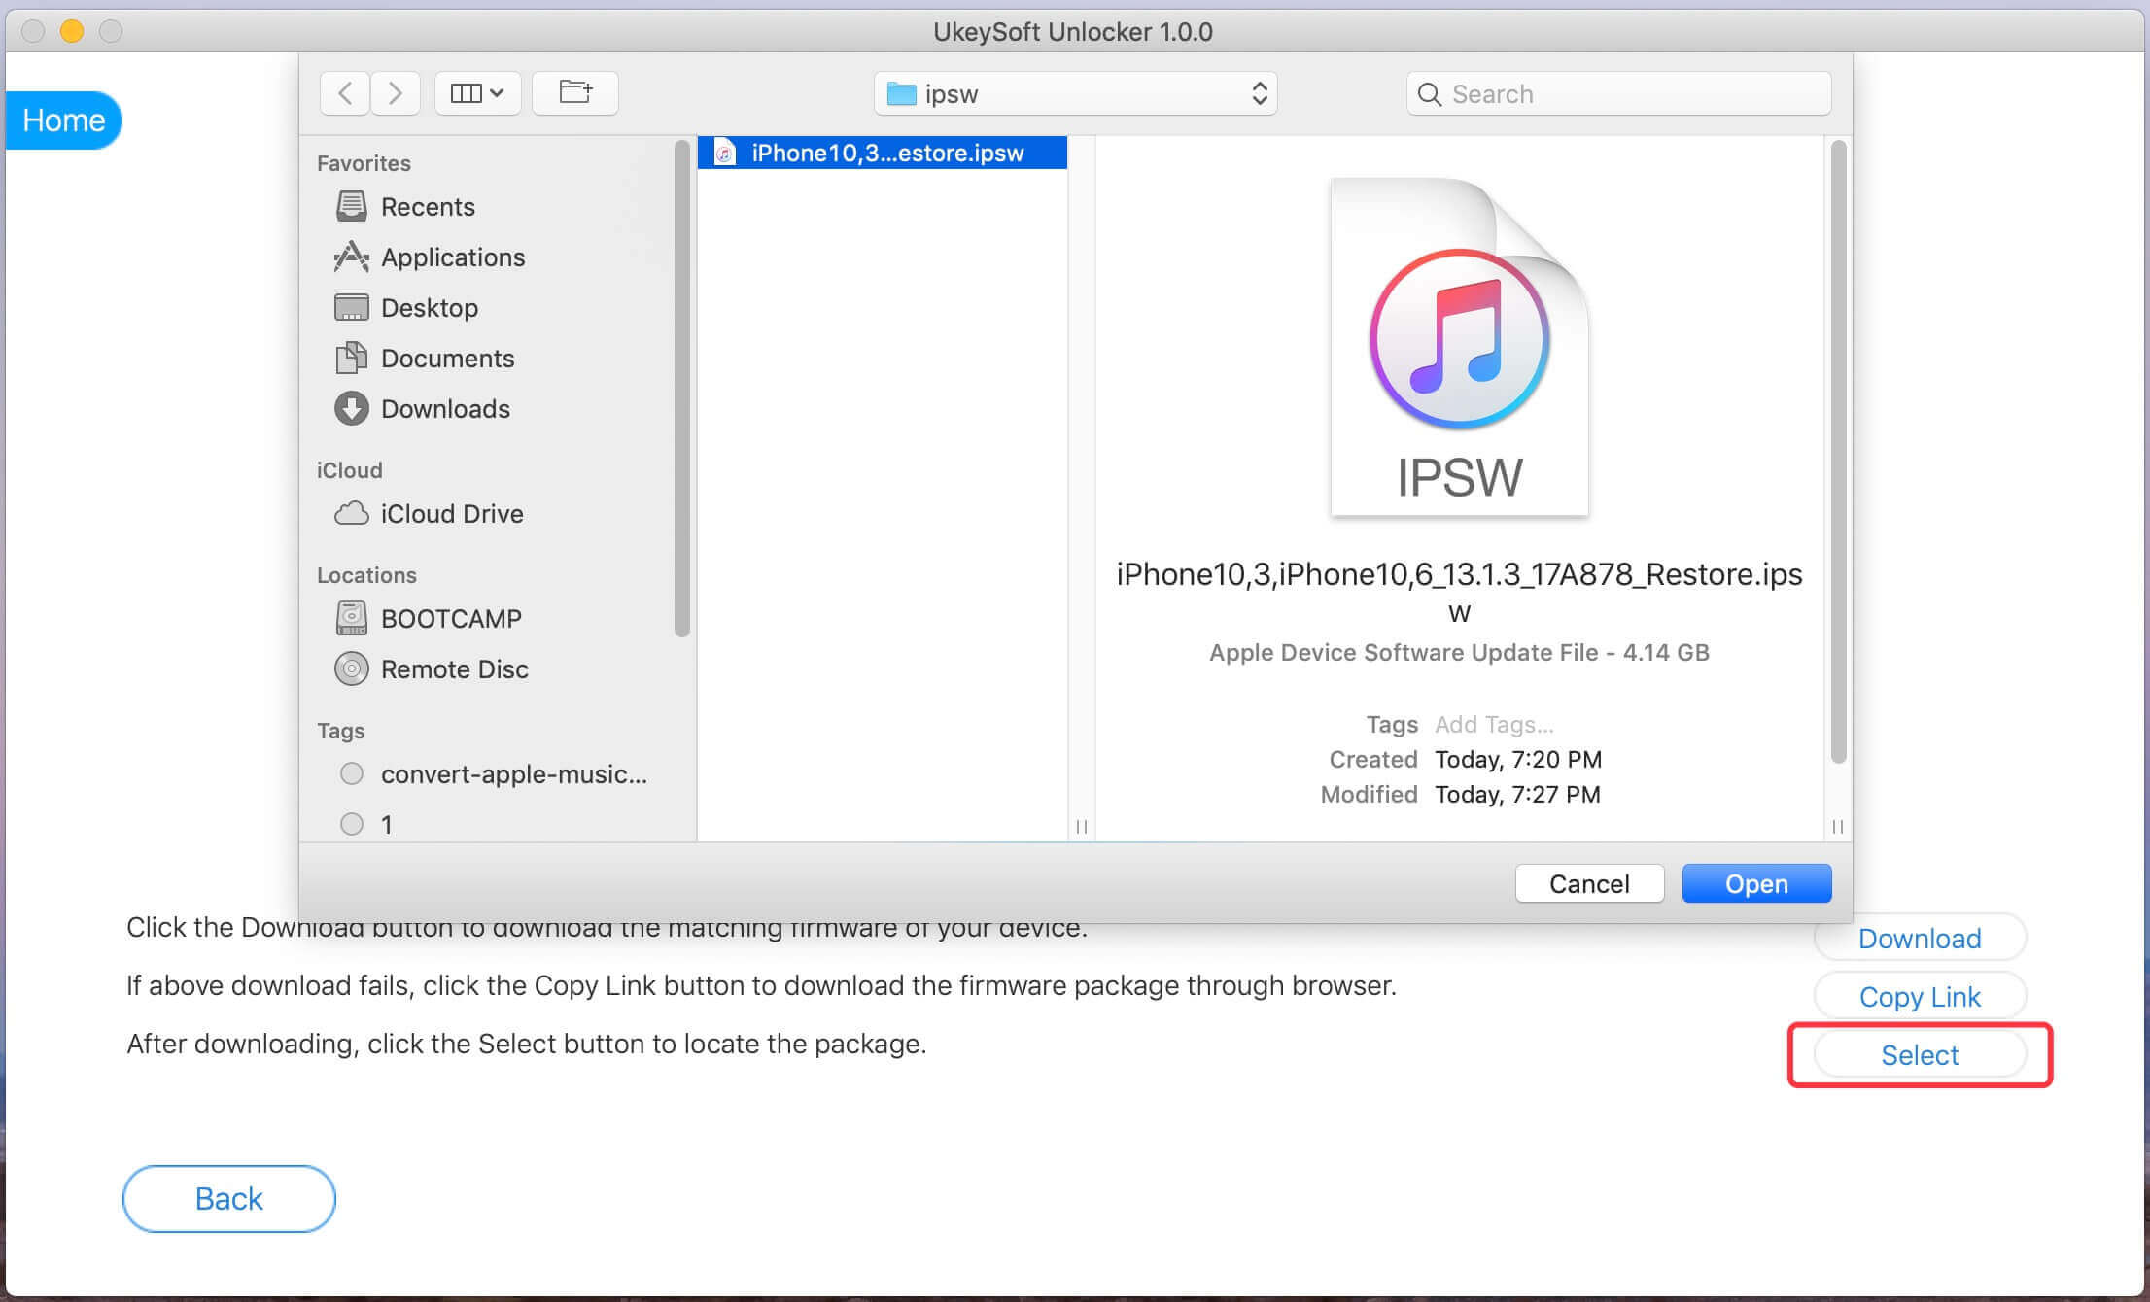Expand the ipsw folder dropdown menu

click(1260, 93)
